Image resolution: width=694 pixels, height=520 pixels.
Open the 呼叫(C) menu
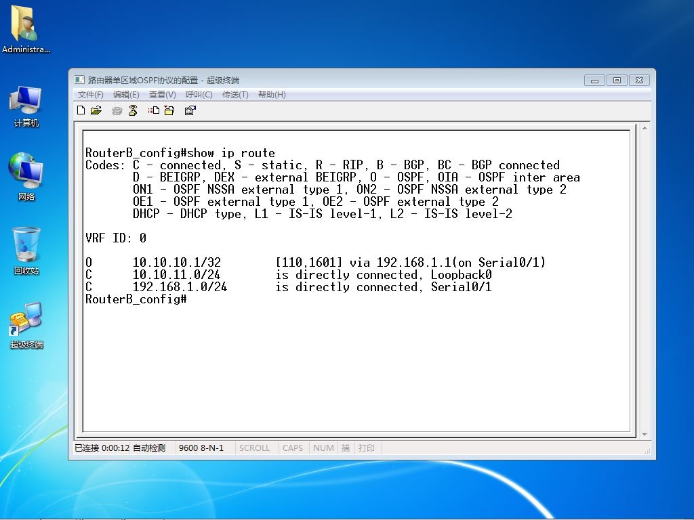pyautogui.click(x=199, y=95)
